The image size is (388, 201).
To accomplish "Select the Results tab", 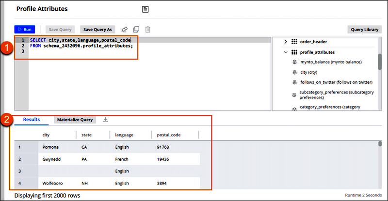I will pos(32,120).
